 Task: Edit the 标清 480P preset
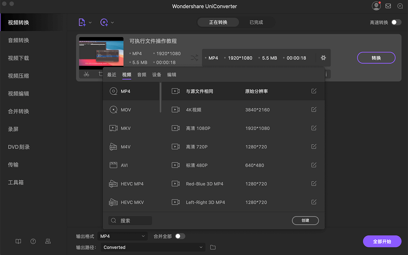[314, 165]
